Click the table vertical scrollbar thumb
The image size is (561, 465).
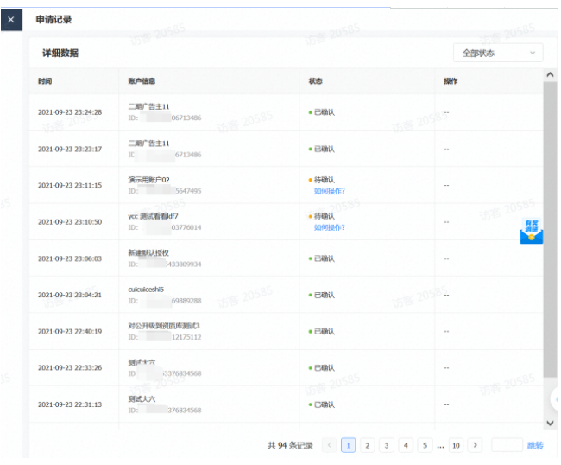[551, 229]
